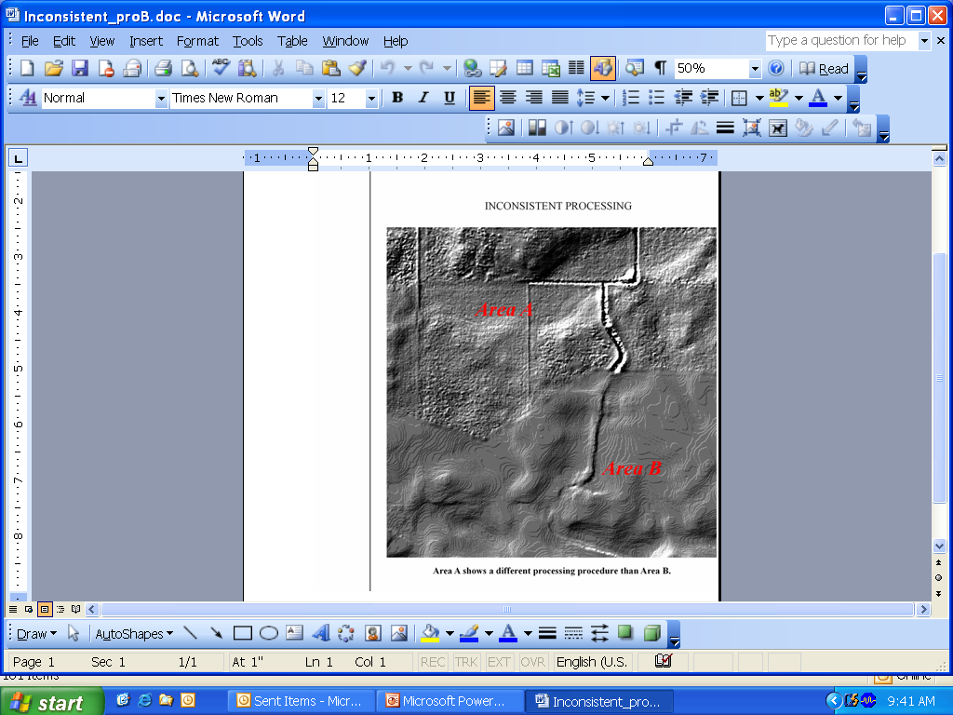Click the Show/Hide paragraph marks icon
The height and width of the screenshot is (715, 953).
[660, 68]
